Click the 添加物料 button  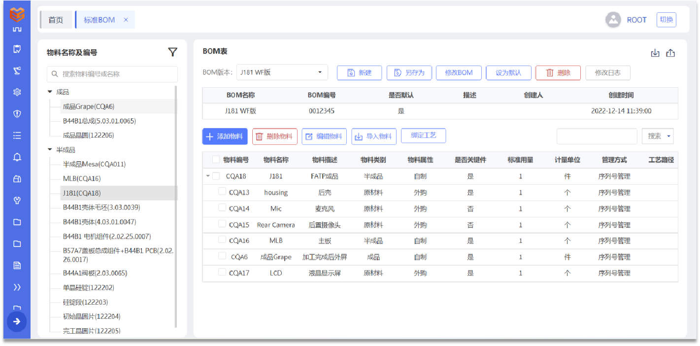coord(225,137)
